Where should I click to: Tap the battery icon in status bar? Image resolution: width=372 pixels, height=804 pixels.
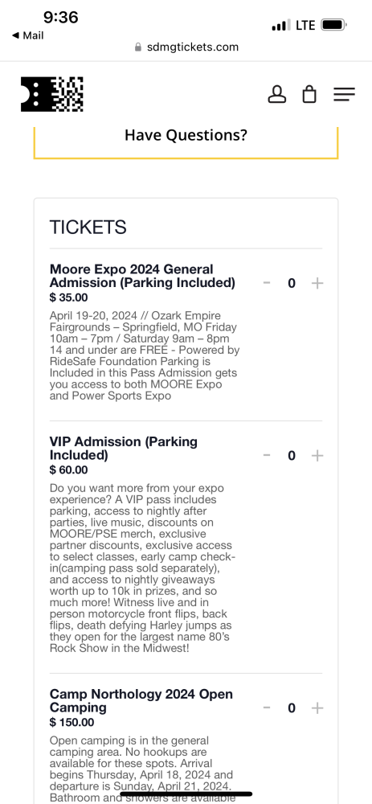point(333,25)
